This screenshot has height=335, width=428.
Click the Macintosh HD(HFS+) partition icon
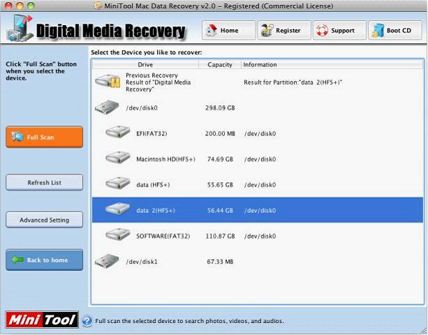point(117,158)
